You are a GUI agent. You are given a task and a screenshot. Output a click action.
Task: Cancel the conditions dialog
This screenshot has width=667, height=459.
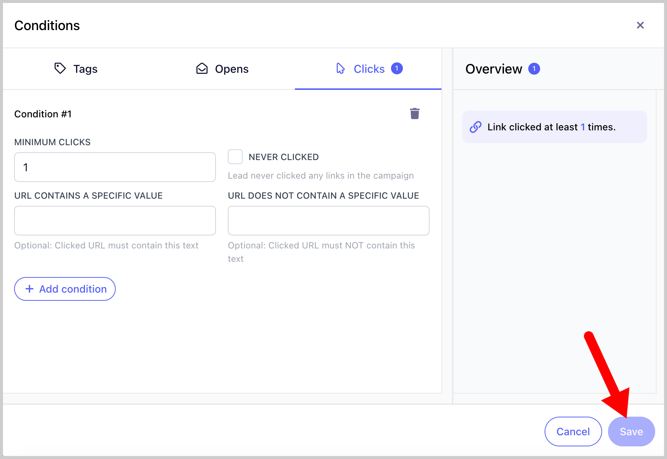(x=573, y=432)
